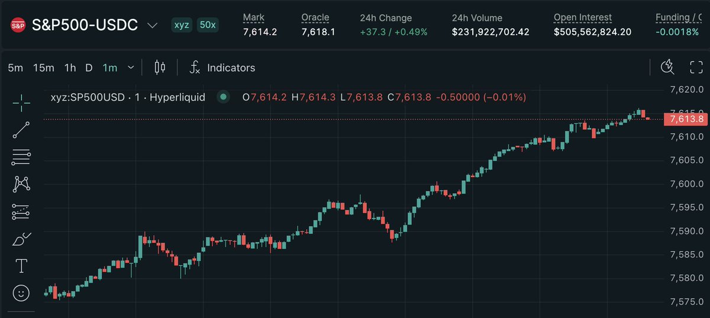Click the current price tag 7,613.8

point(686,119)
